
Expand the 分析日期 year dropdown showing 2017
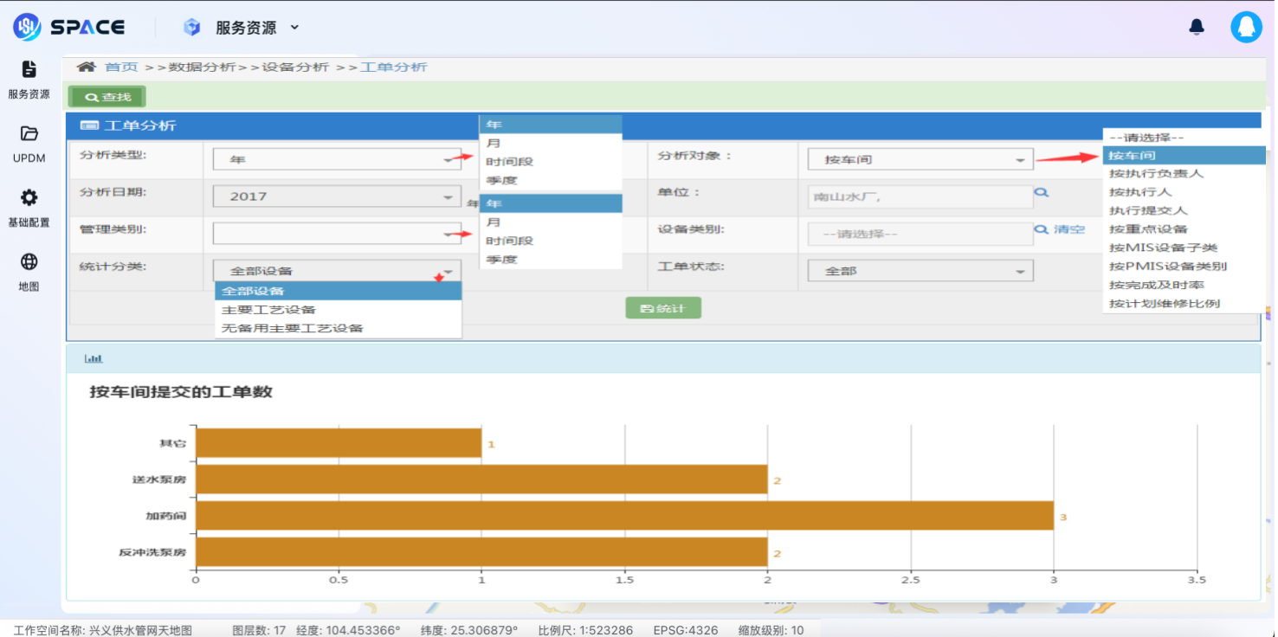point(337,196)
